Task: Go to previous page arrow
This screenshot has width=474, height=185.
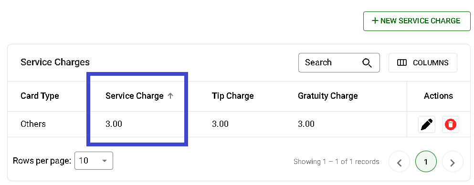Action: 400,162
